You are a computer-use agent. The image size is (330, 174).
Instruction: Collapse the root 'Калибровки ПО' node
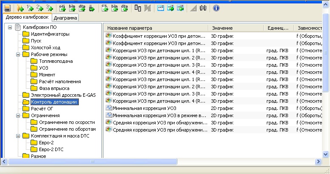coord(10,28)
